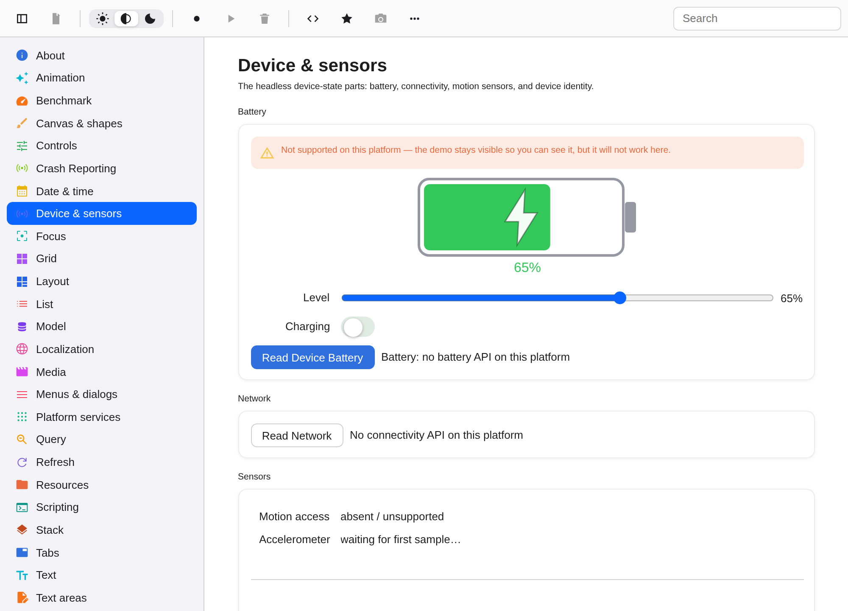The image size is (848, 611).
Task: Click the unfilled part of Level slider
Action: tap(700, 298)
